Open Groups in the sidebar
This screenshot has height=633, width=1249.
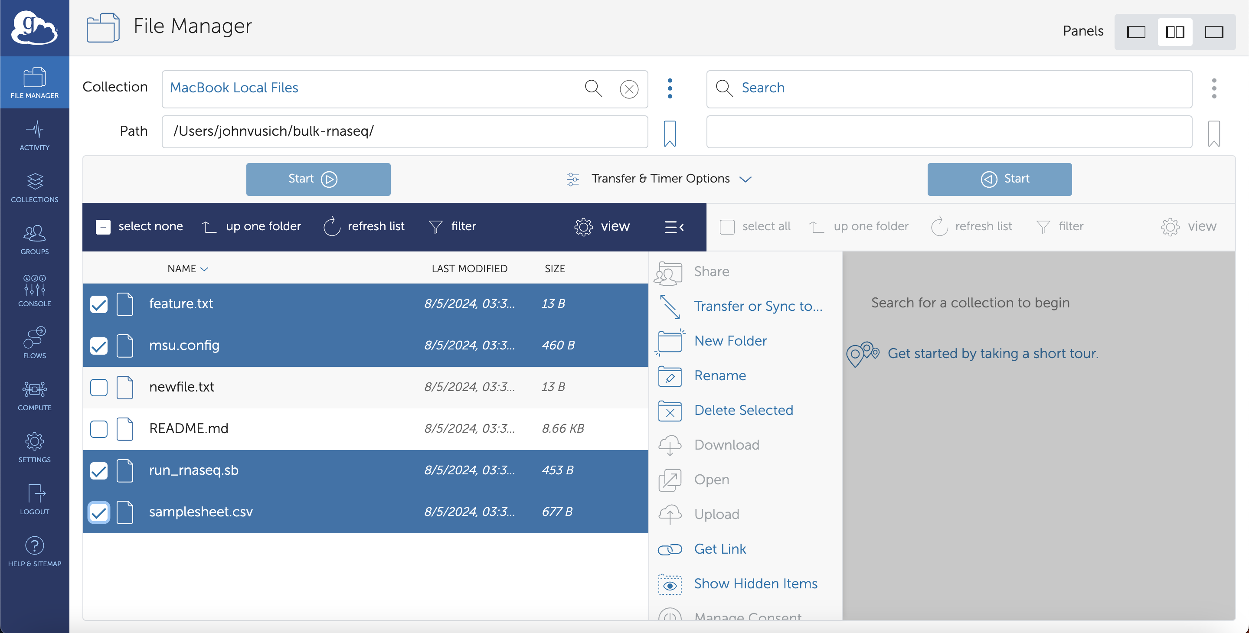34,240
